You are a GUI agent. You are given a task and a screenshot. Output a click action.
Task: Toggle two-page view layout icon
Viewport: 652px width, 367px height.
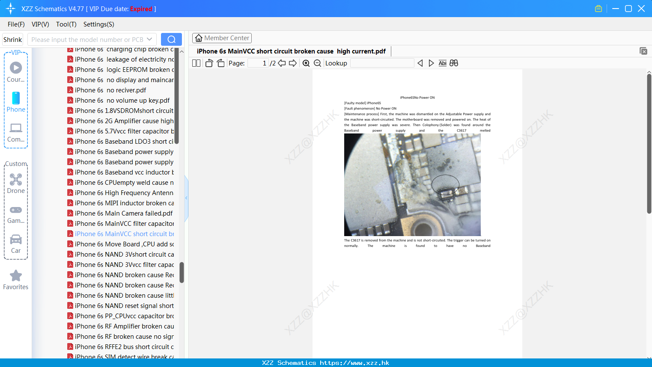[x=196, y=63]
